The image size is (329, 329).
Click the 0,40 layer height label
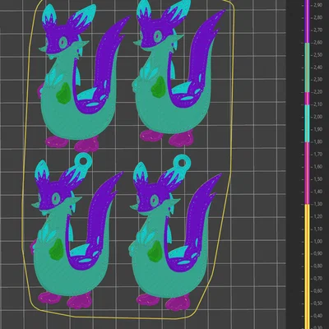tap(317, 316)
